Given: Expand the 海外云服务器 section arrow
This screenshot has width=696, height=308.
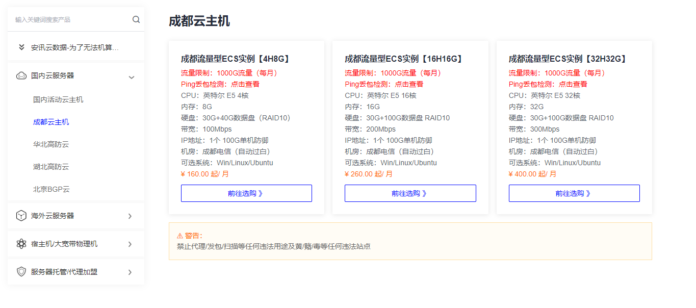Looking at the screenshot, I should pos(130,216).
